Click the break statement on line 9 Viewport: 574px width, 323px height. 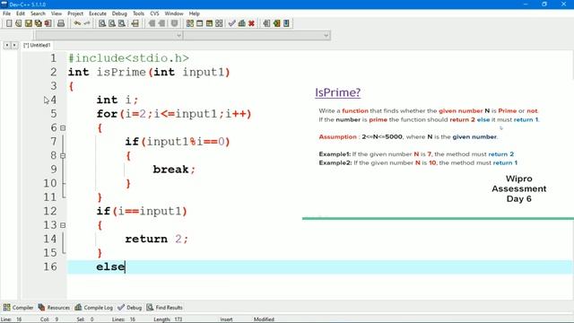point(174,170)
